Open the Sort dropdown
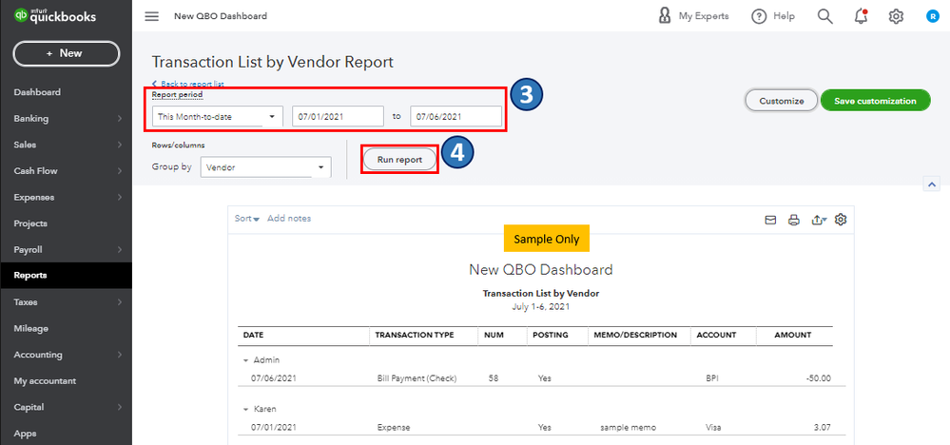The height and width of the screenshot is (445, 950). [x=247, y=219]
